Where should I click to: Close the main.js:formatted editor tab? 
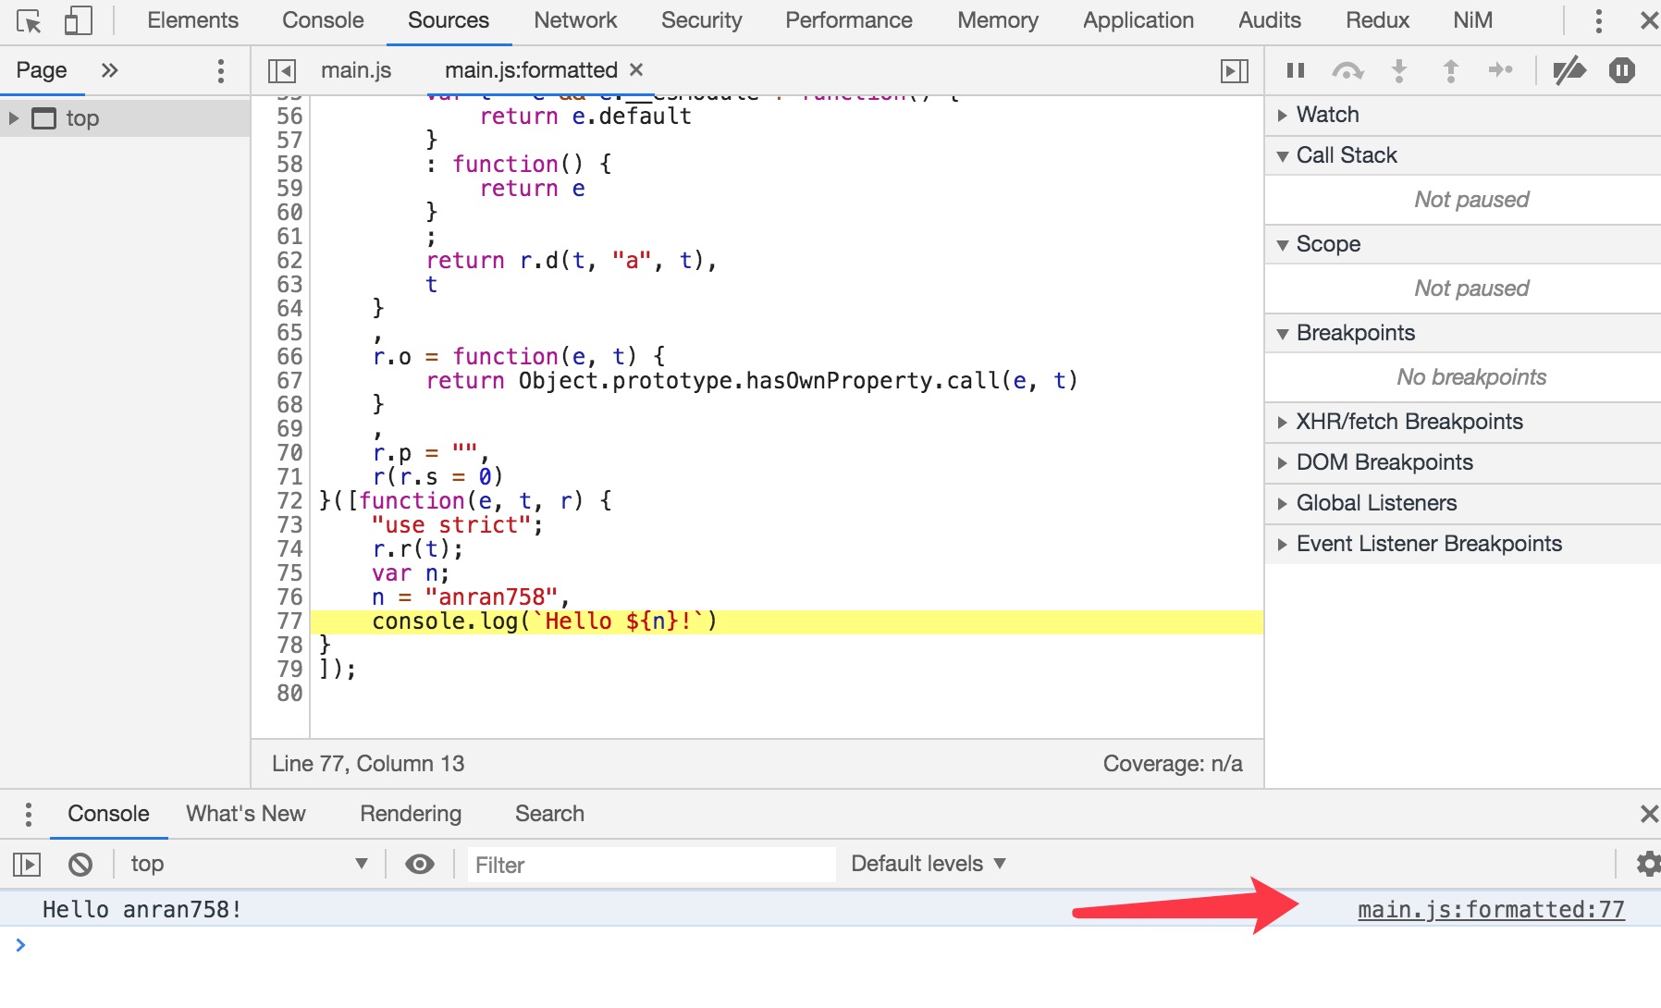tap(636, 68)
